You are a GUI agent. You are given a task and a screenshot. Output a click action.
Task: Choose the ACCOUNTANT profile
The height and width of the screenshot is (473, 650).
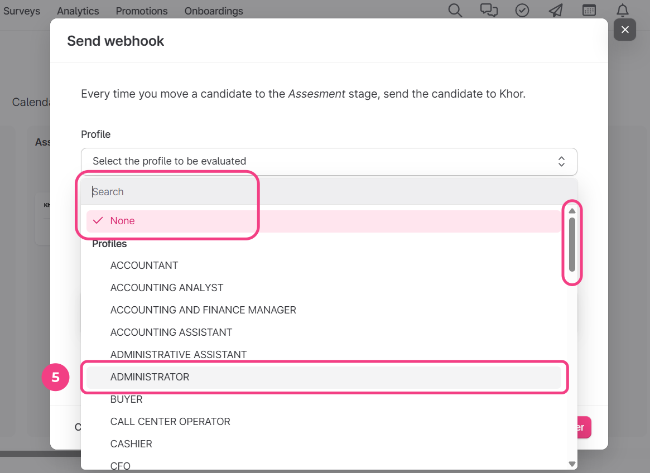[144, 266]
